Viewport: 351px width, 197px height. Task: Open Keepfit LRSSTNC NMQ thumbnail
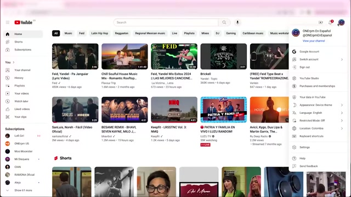pos(174,109)
